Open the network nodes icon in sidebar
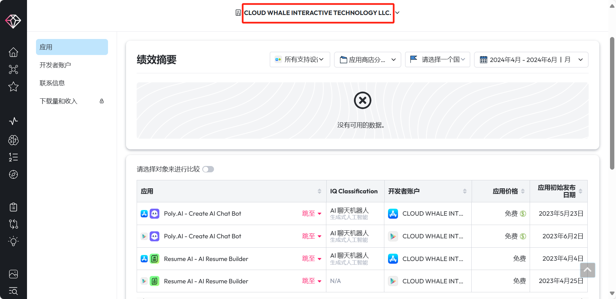 (13, 69)
